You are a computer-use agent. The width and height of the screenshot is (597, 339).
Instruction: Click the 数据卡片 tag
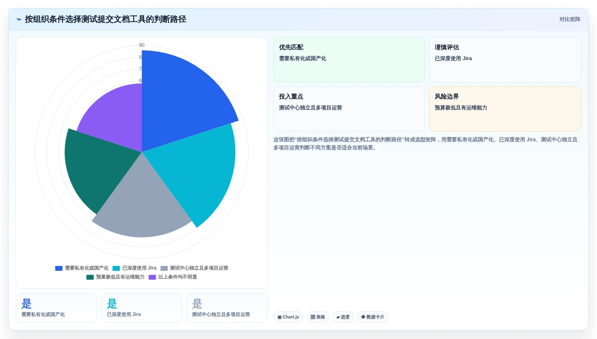[x=373, y=317]
